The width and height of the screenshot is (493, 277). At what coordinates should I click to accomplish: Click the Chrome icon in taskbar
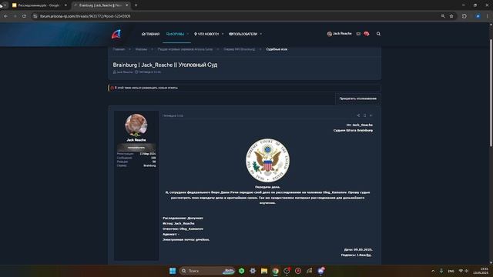[x=276, y=271]
